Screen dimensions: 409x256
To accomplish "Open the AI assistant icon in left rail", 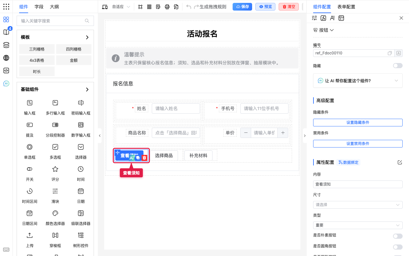I will coord(6,84).
